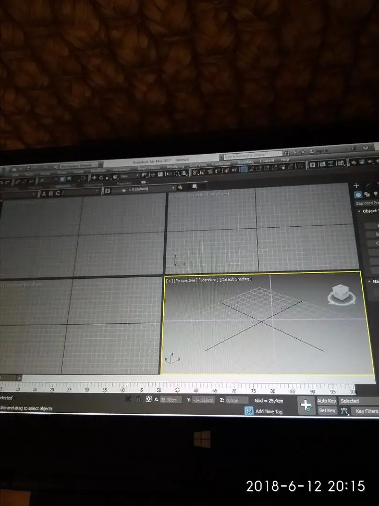Open the Help menu
Image resolution: width=379 pixels, height=506 pixels.
[284, 160]
